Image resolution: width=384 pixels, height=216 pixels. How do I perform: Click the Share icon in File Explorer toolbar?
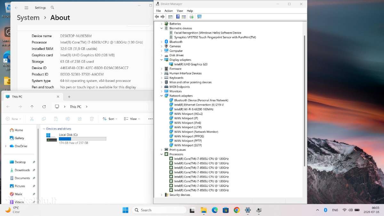click(80, 119)
